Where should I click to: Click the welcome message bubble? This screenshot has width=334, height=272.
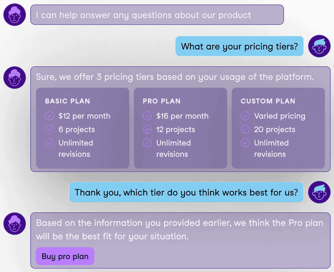tap(157, 15)
